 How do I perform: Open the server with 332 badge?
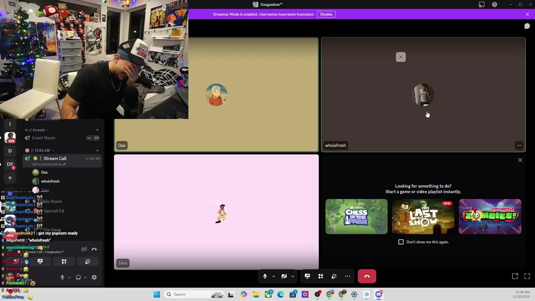(10, 138)
